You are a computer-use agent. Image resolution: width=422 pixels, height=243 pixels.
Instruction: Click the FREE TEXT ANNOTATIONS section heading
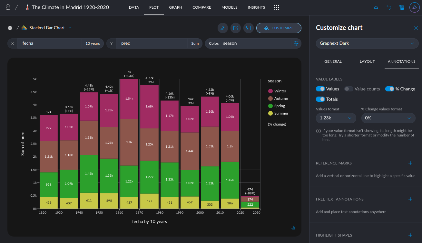(340, 199)
